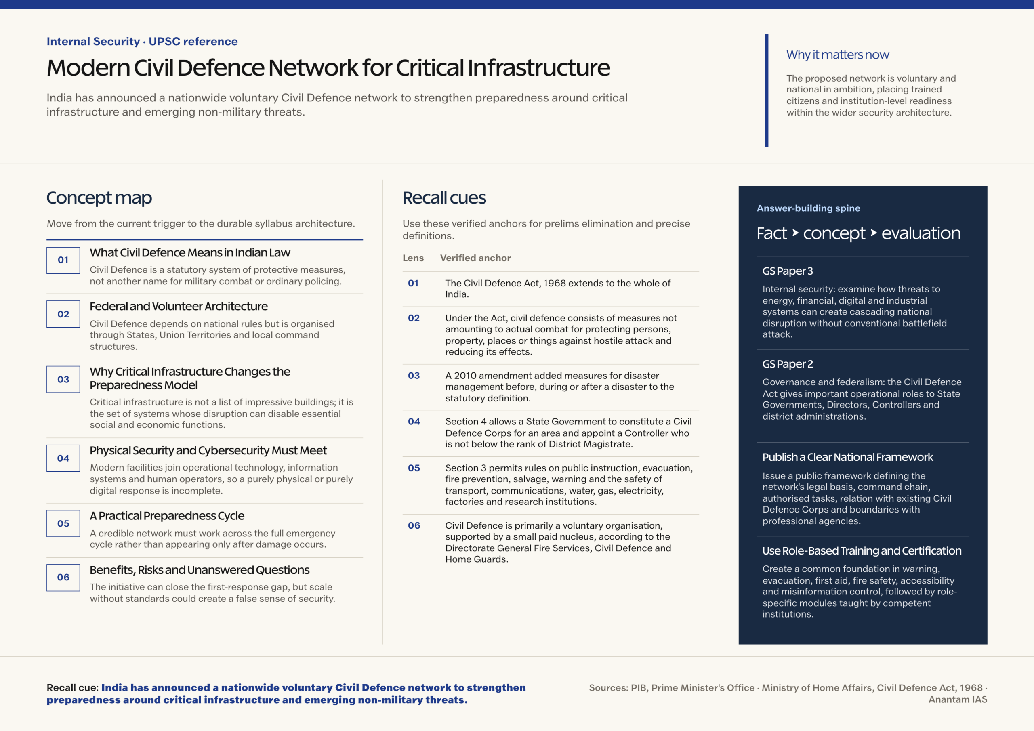Click the subtitle beginning 'India has announced a nationwide voluntary'

[337, 105]
